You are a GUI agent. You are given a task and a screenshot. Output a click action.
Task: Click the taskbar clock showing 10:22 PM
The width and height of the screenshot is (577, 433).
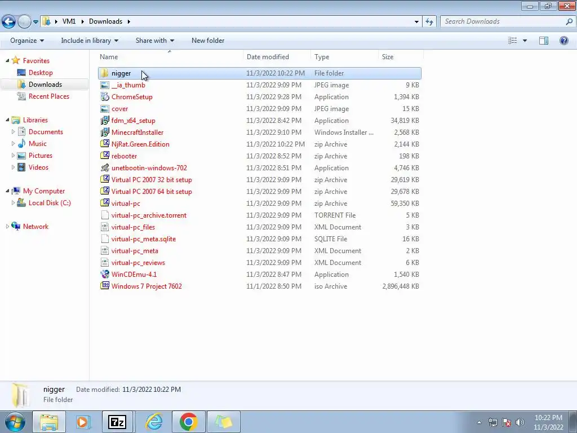pyautogui.click(x=548, y=422)
